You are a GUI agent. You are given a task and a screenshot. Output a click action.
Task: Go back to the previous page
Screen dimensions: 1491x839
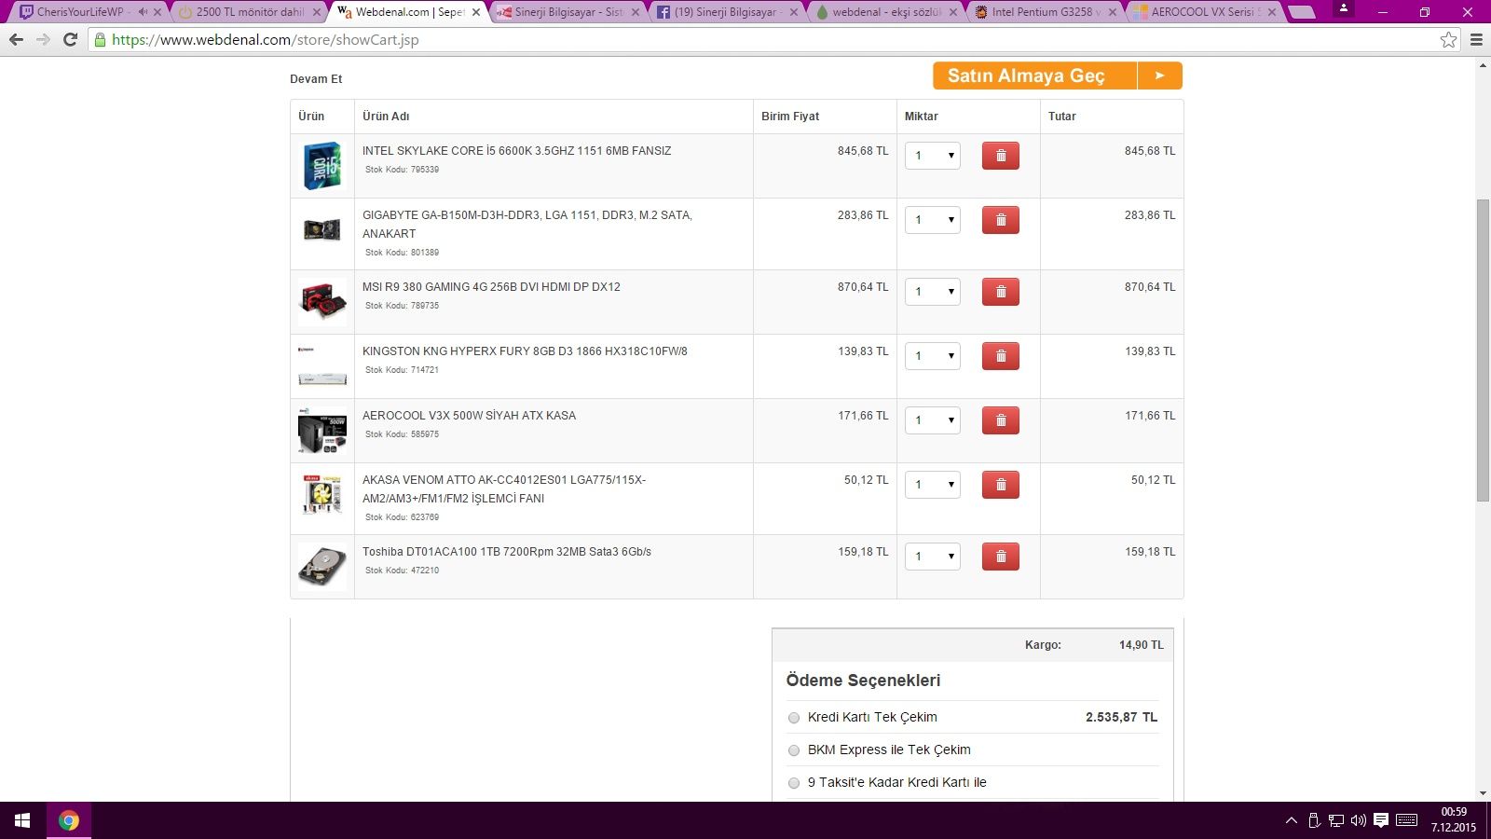click(x=16, y=40)
